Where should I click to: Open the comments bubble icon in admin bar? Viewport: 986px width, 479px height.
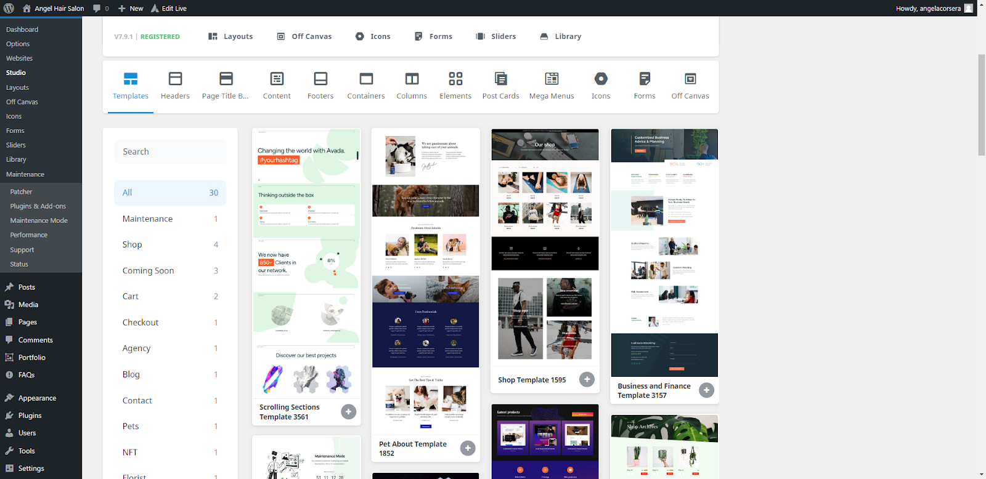pos(97,8)
